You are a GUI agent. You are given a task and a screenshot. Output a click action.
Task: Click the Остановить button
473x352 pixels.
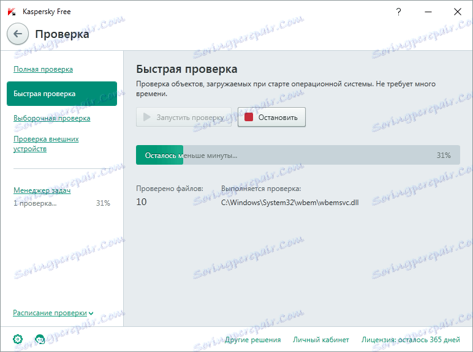[271, 117]
